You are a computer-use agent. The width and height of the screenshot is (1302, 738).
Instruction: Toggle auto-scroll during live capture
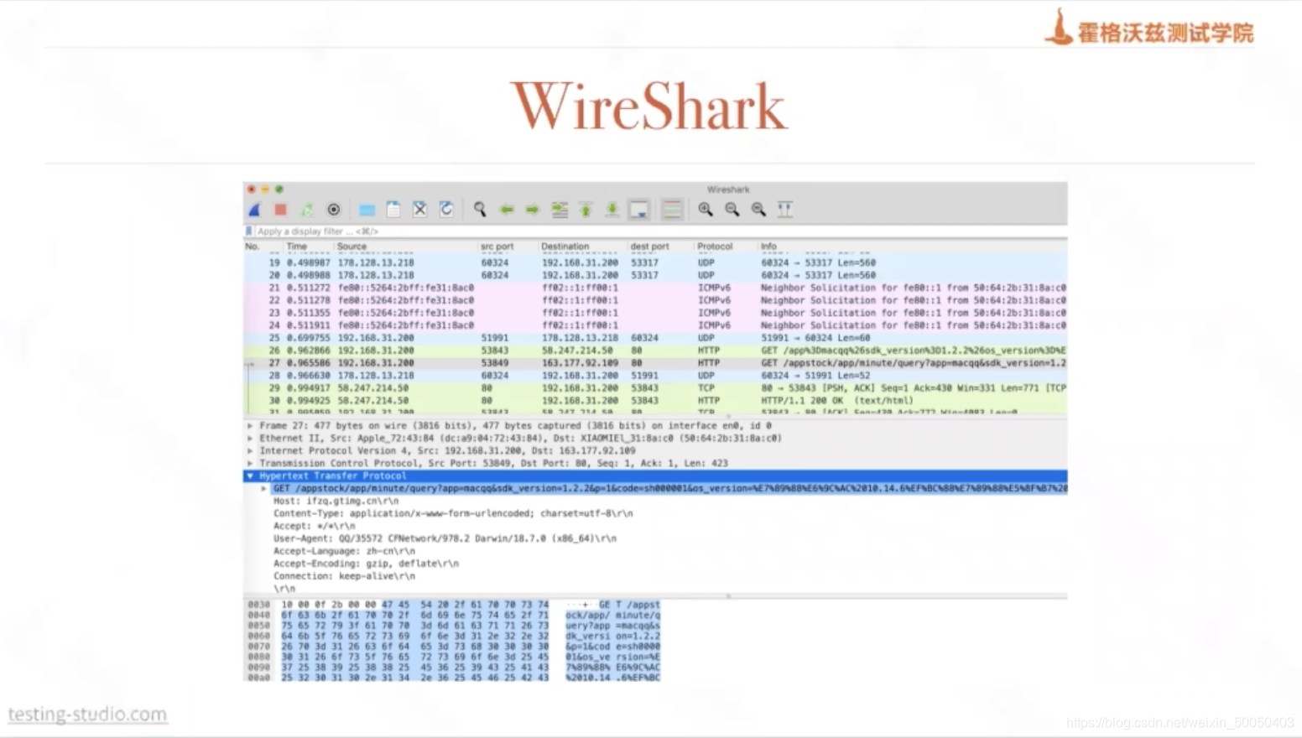639,210
